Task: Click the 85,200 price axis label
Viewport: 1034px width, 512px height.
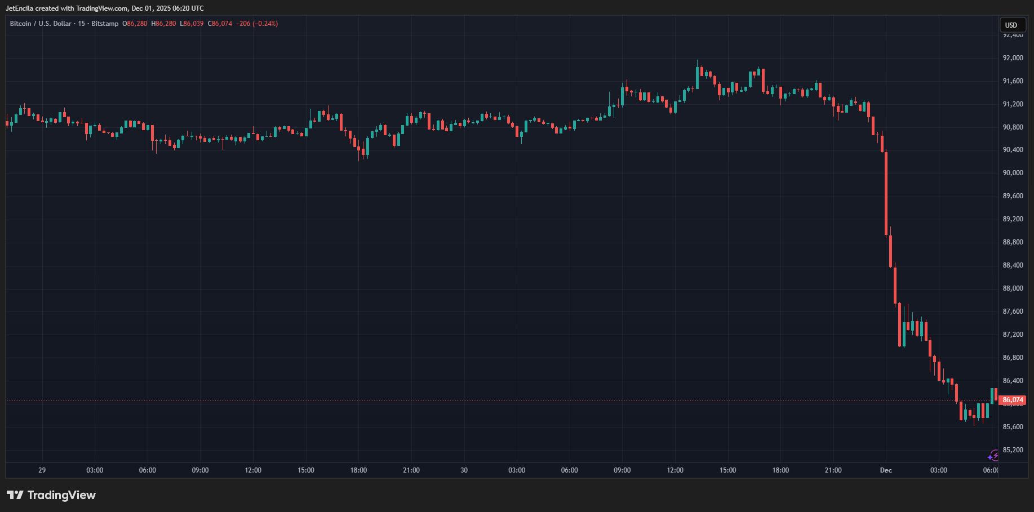Action: 1012,450
